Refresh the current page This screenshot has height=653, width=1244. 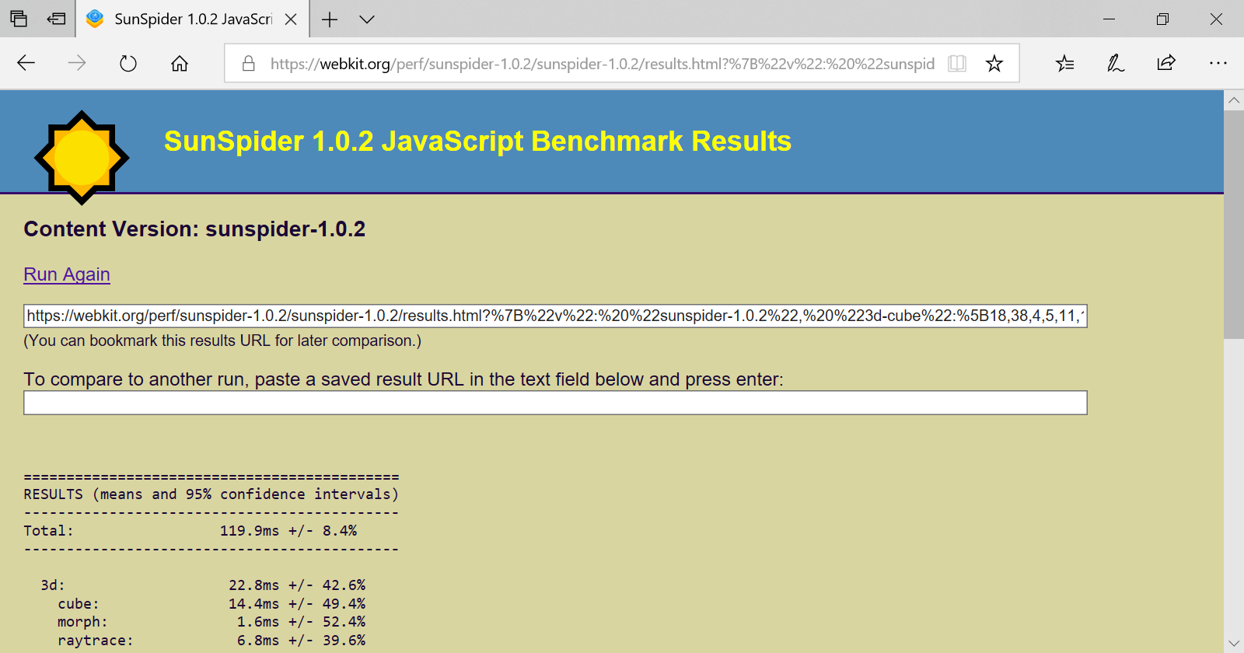(128, 63)
